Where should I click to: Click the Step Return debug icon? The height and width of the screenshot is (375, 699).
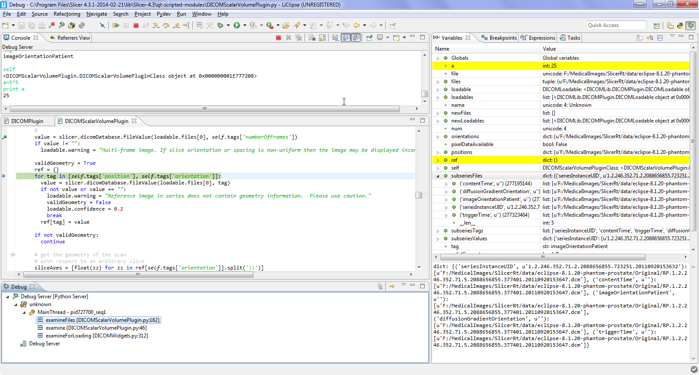pos(176,25)
